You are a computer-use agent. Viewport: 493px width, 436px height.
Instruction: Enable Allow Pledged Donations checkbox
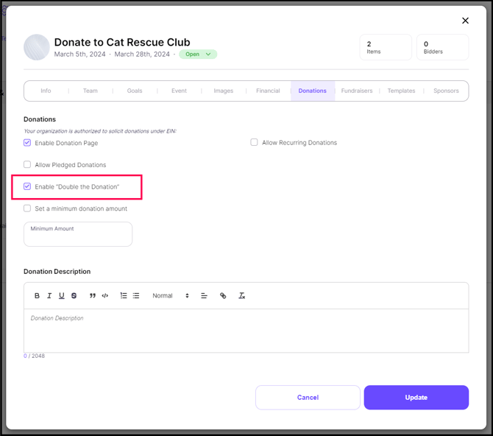(x=27, y=165)
